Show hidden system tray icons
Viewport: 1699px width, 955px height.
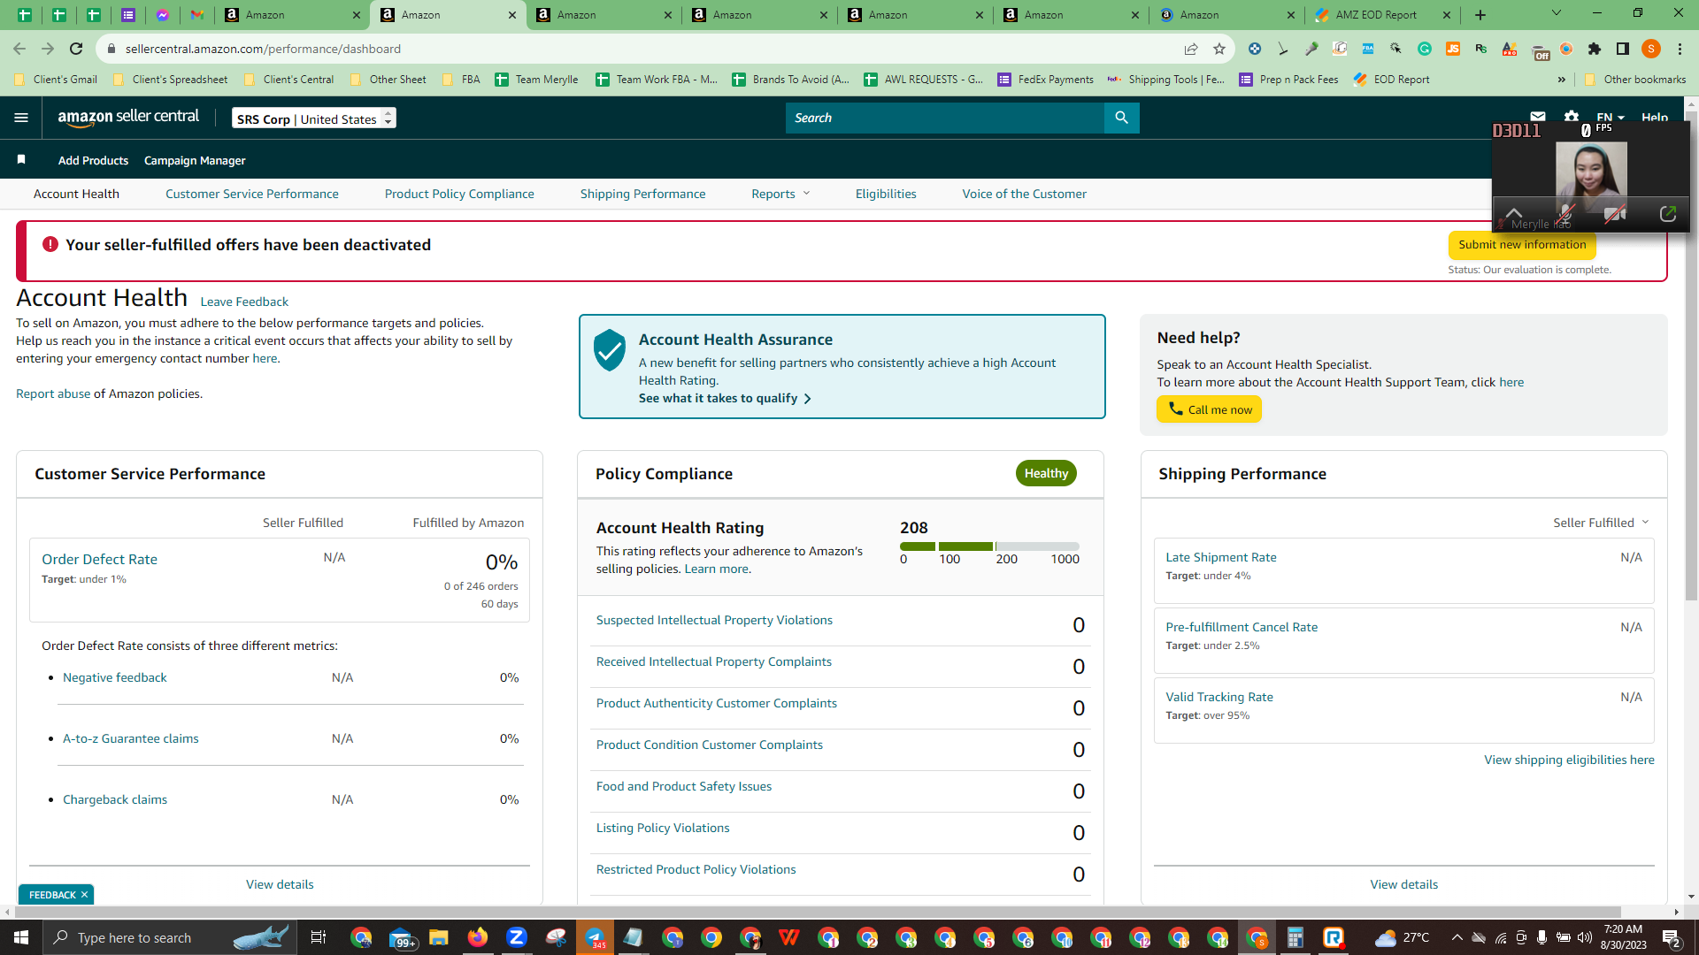pos(1457,937)
